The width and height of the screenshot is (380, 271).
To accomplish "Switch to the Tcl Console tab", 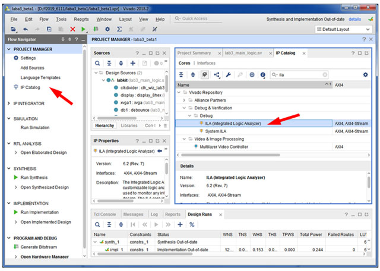I will coord(104,214).
